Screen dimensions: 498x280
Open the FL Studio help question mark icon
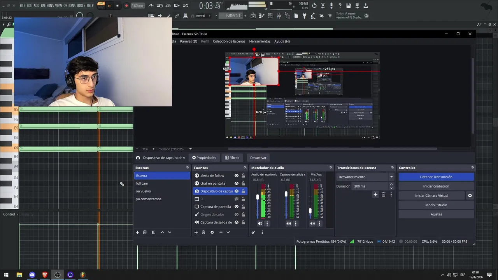click(x=340, y=5)
